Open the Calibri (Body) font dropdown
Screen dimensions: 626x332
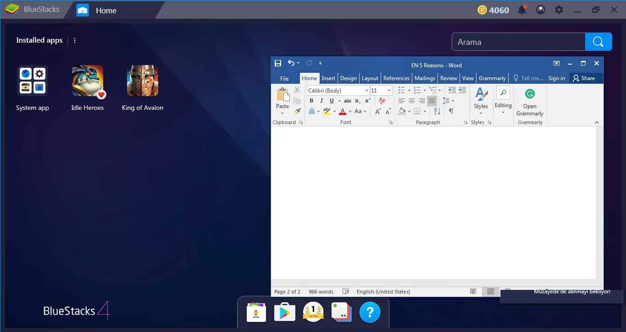pyautogui.click(x=367, y=91)
